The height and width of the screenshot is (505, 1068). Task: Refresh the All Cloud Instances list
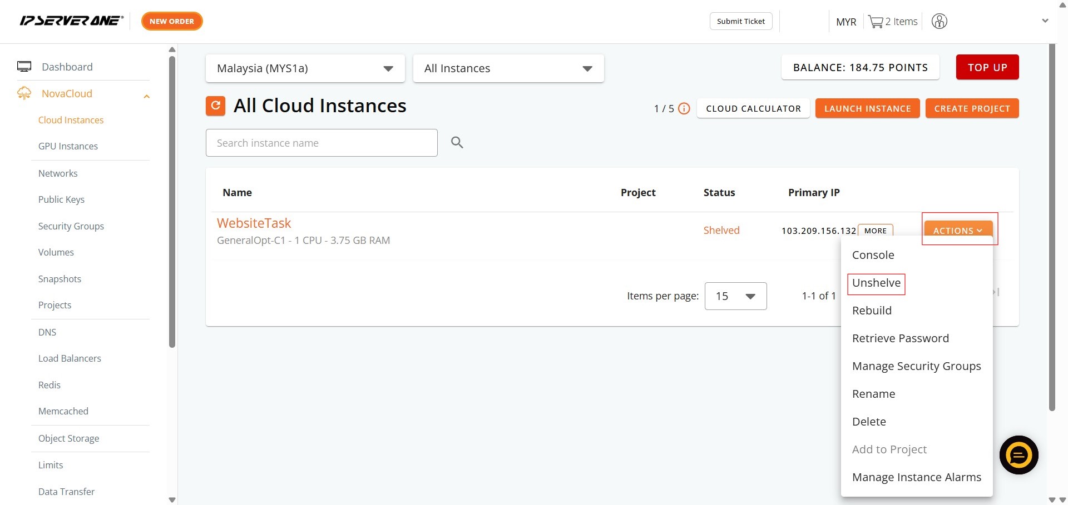click(x=215, y=106)
